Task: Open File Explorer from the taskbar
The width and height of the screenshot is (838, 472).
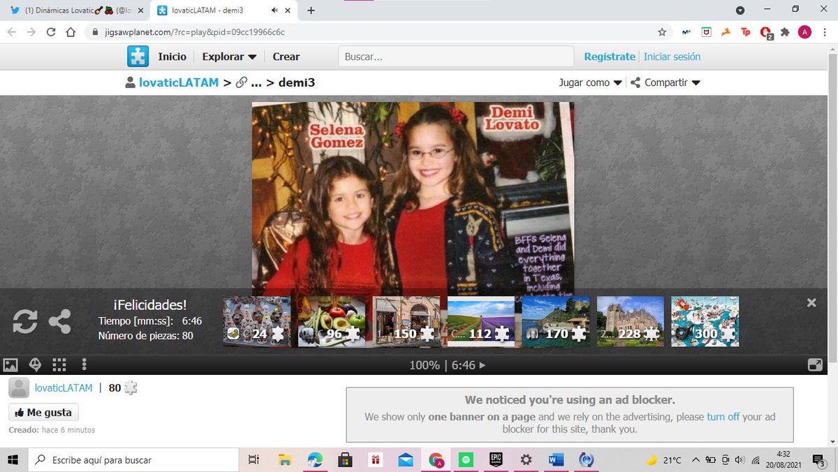Action: [285, 459]
